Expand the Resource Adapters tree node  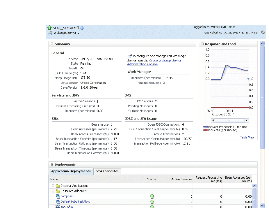pos(53,191)
